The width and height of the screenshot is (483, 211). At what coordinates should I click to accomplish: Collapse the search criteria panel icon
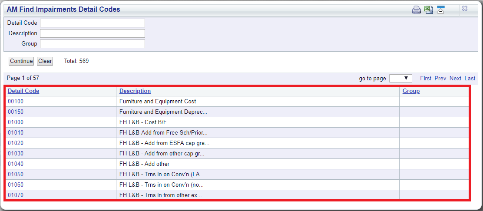pyautogui.click(x=441, y=10)
